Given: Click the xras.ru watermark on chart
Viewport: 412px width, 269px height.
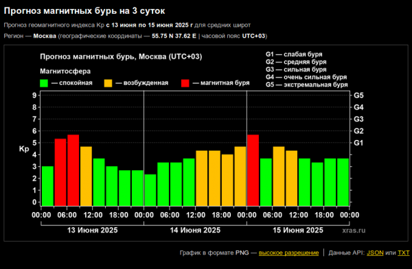Looking at the screenshot, I should (x=354, y=231).
